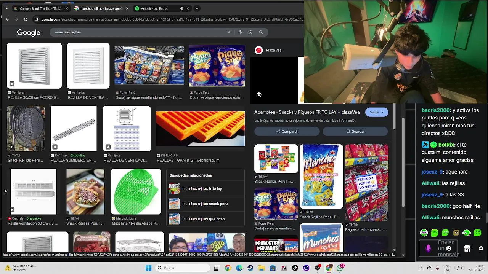Open the Windows Start menu
Screen dimensions: 488x274
149,268
